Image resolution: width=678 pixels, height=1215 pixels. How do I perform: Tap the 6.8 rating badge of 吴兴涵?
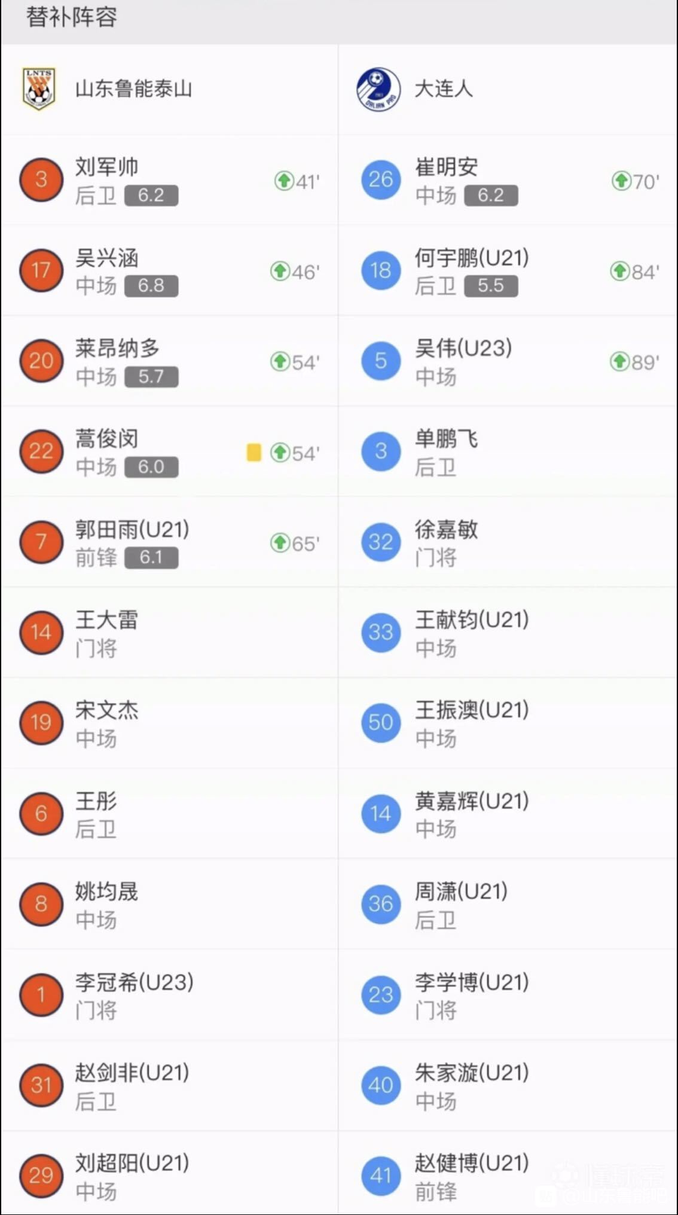click(x=151, y=286)
